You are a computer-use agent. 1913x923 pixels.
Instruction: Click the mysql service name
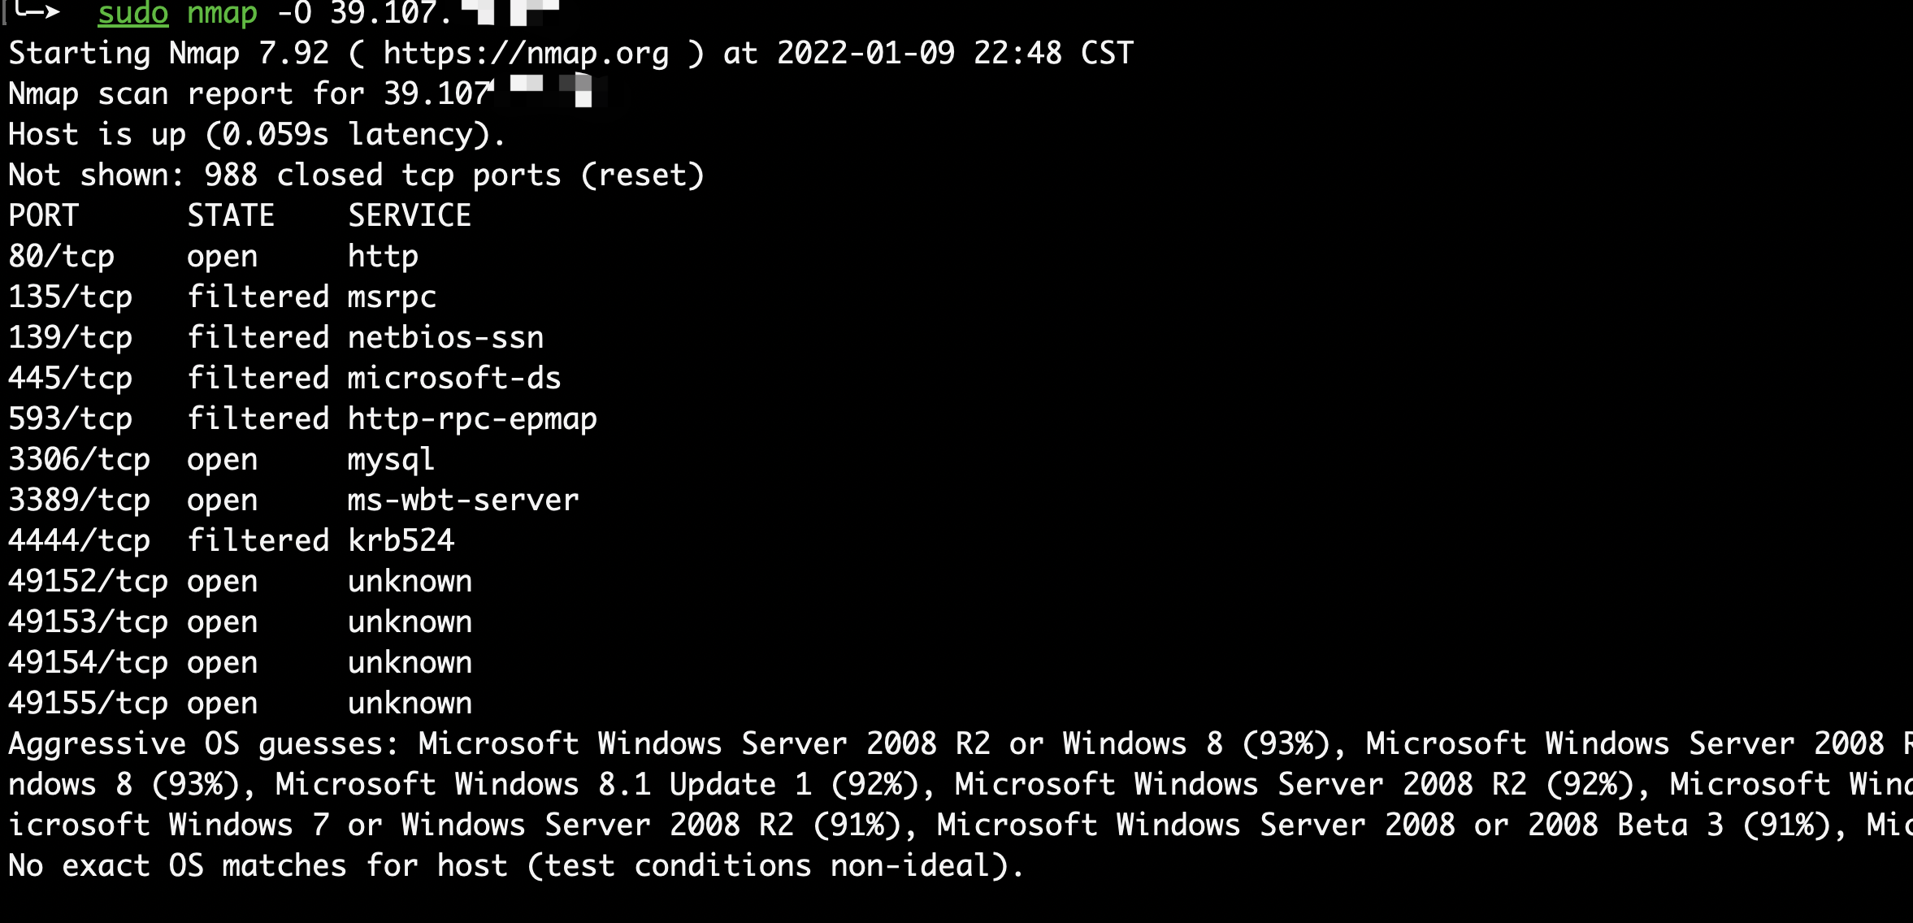[391, 460]
